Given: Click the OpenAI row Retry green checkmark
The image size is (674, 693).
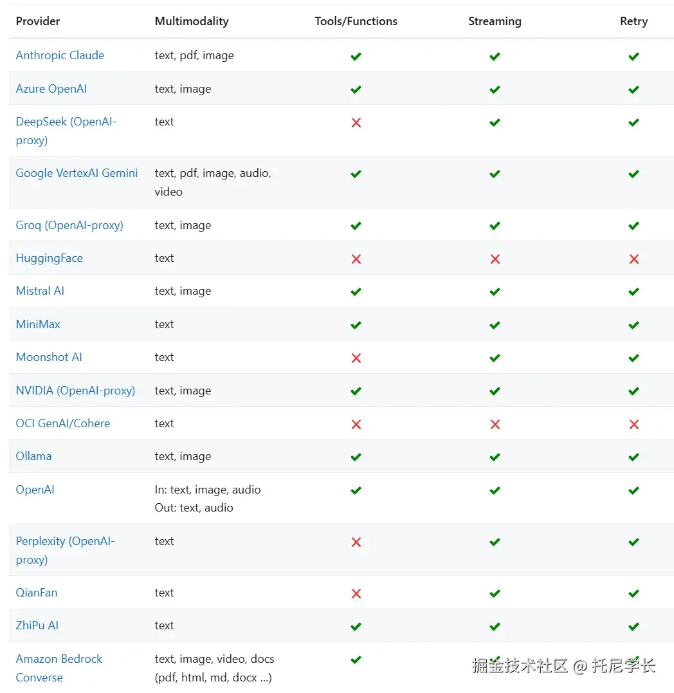Looking at the screenshot, I should (633, 490).
